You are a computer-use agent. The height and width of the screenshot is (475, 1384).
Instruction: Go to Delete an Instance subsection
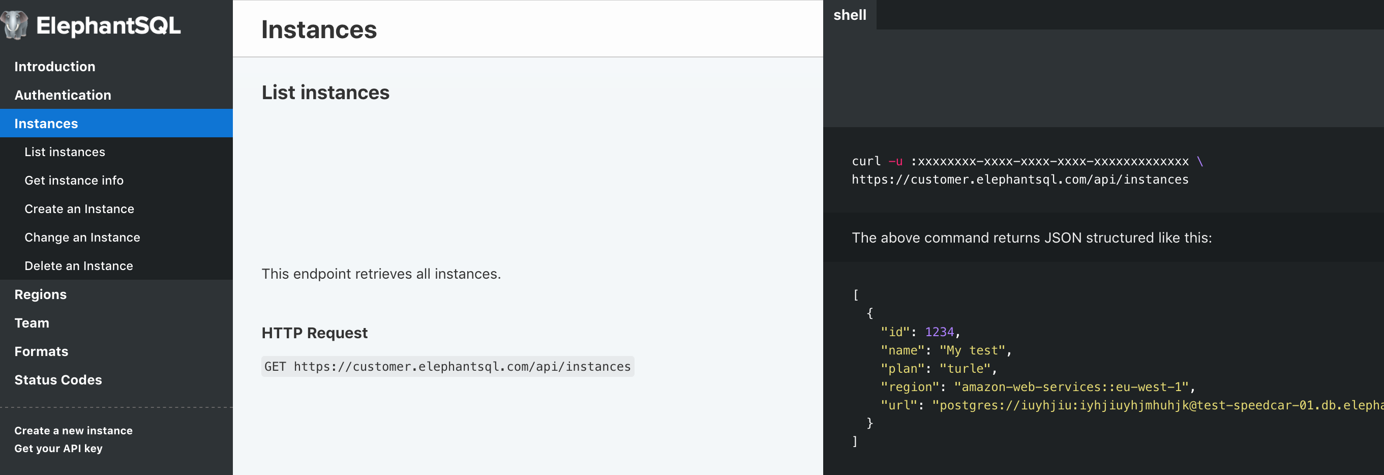[x=78, y=266]
